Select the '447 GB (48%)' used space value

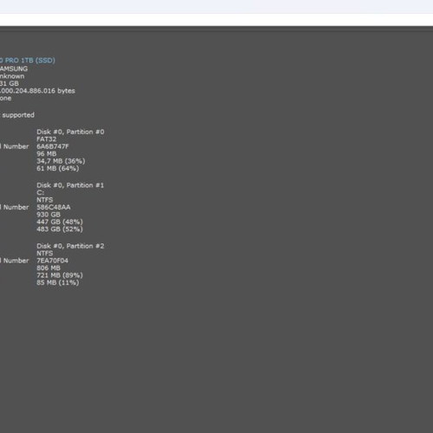pyautogui.click(x=60, y=222)
